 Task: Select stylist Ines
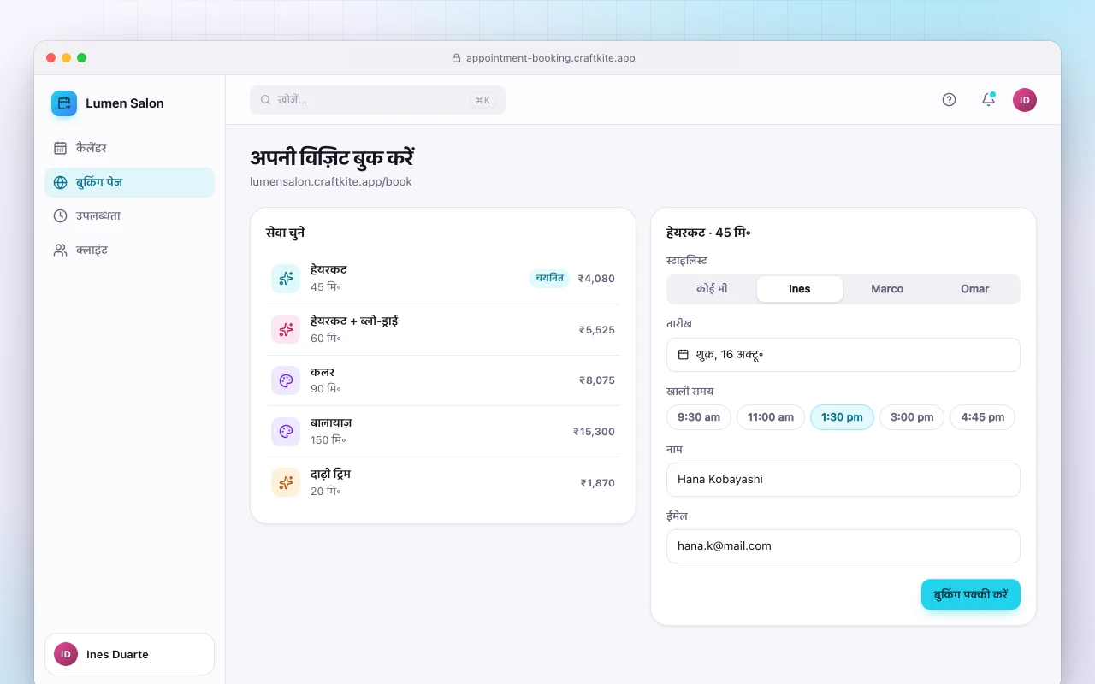[800, 289]
